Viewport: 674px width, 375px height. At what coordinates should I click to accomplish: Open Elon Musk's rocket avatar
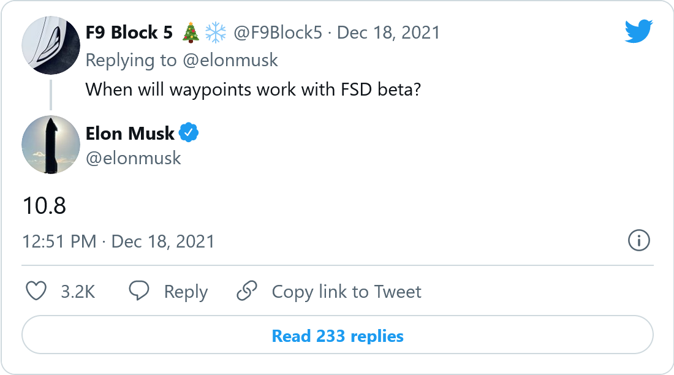click(x=51, y=145)
